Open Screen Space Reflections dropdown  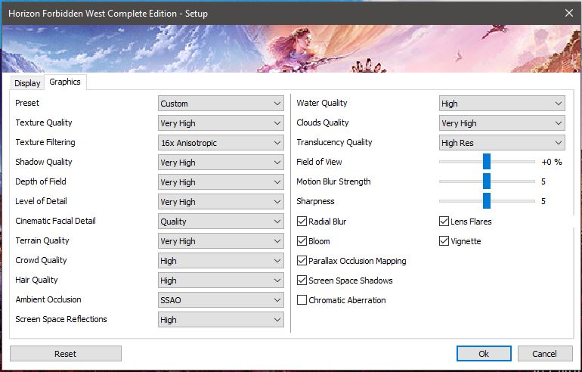coord(221,320)
